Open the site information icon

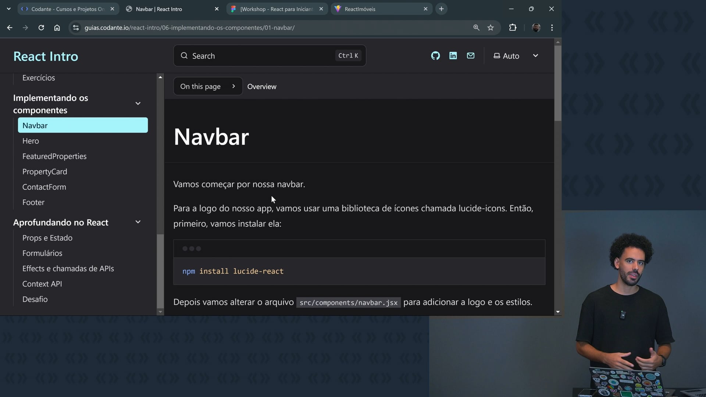[x=76, y=28]
